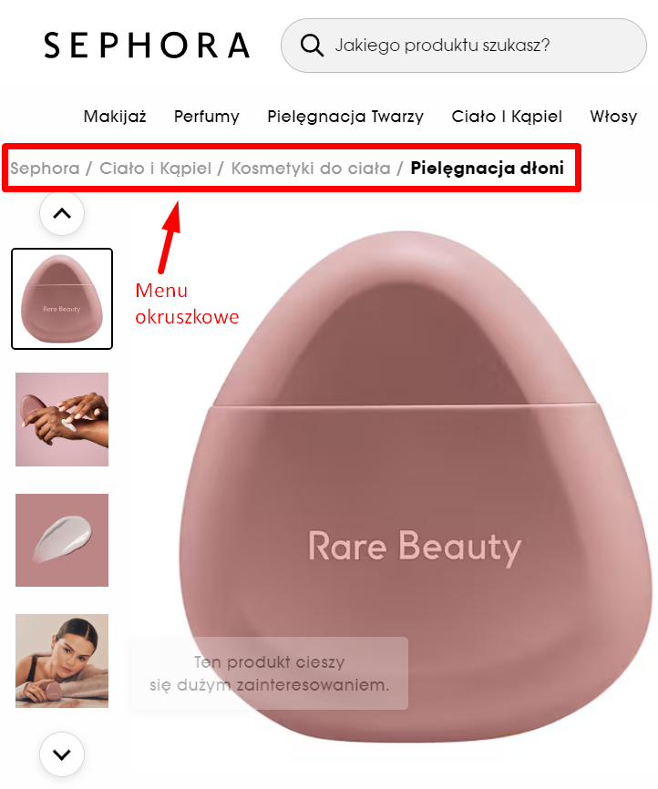Select the cream swatch thumbnail

[x=62, y=540]
